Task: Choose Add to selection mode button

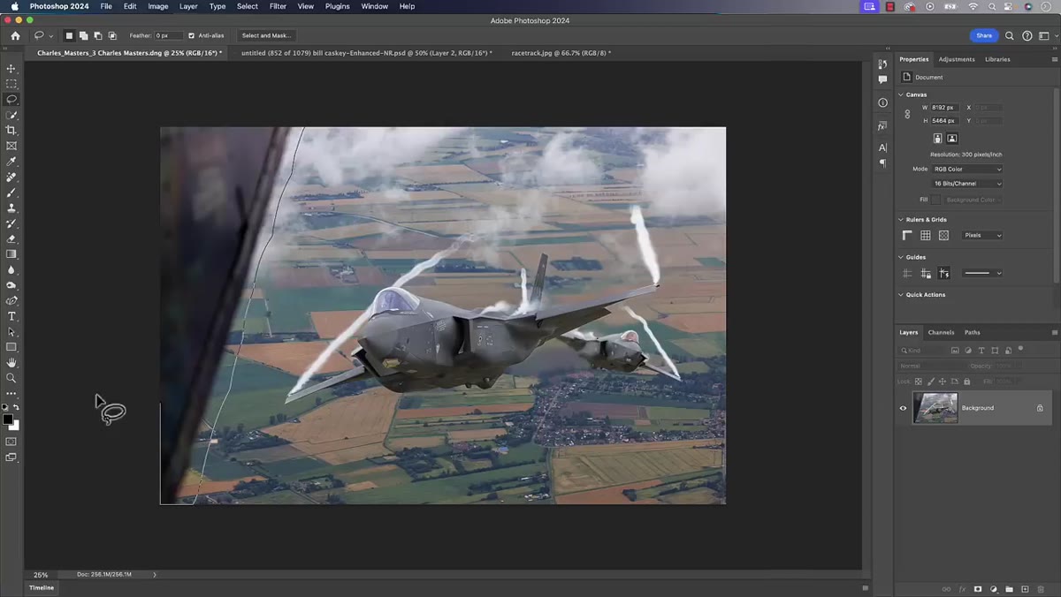Action: 83,35
